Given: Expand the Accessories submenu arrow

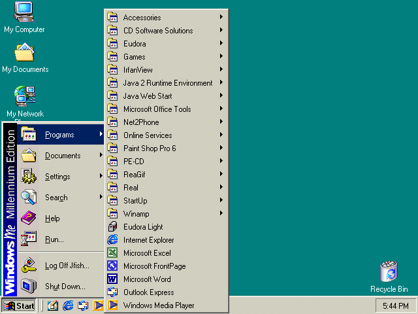Looking at the screenshot, I should tap(221, 17).
